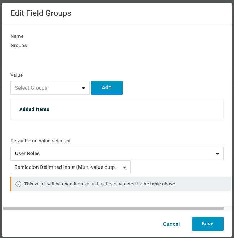The image size is (234, 238).
Task: Save the field group changes
Action: [207, 224]
